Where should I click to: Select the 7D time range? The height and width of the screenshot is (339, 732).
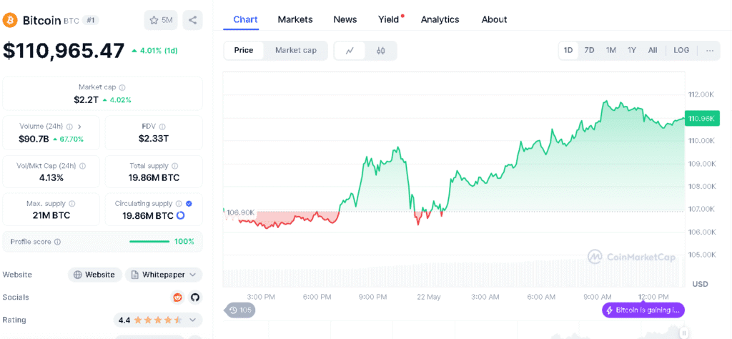point(590,51)
